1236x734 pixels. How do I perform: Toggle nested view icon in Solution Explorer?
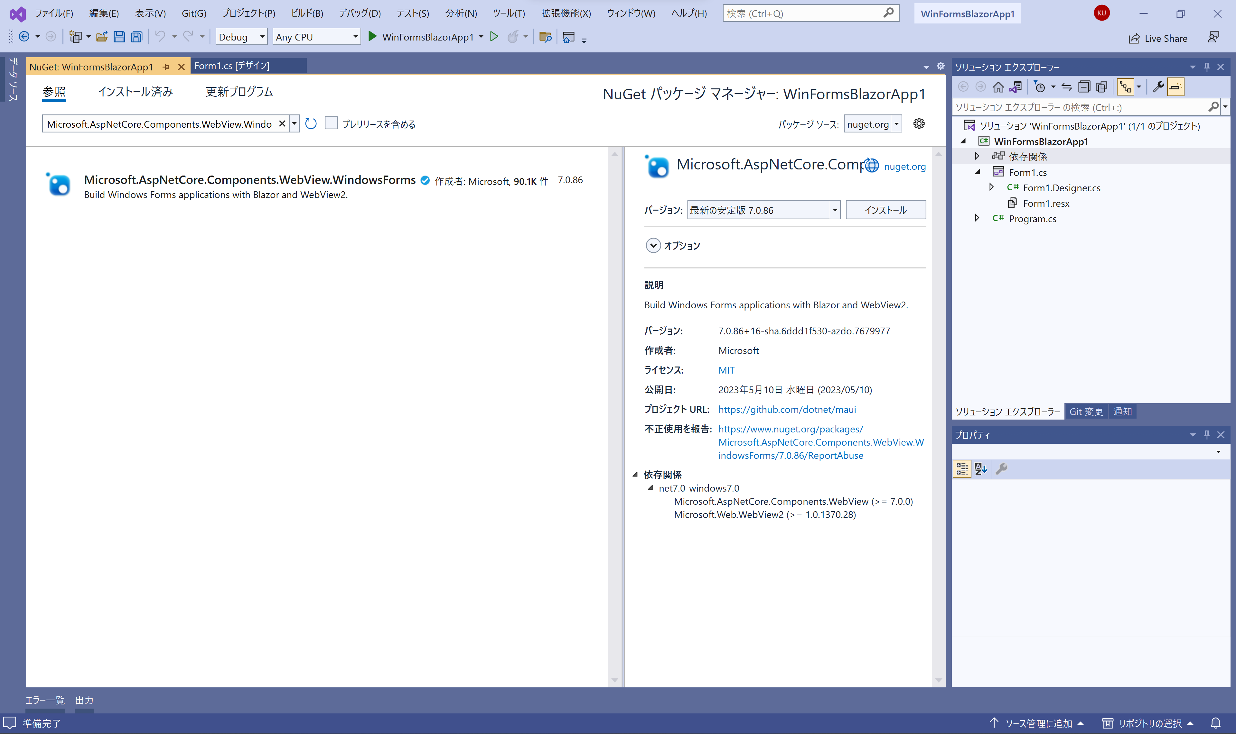click(1126, 87)
